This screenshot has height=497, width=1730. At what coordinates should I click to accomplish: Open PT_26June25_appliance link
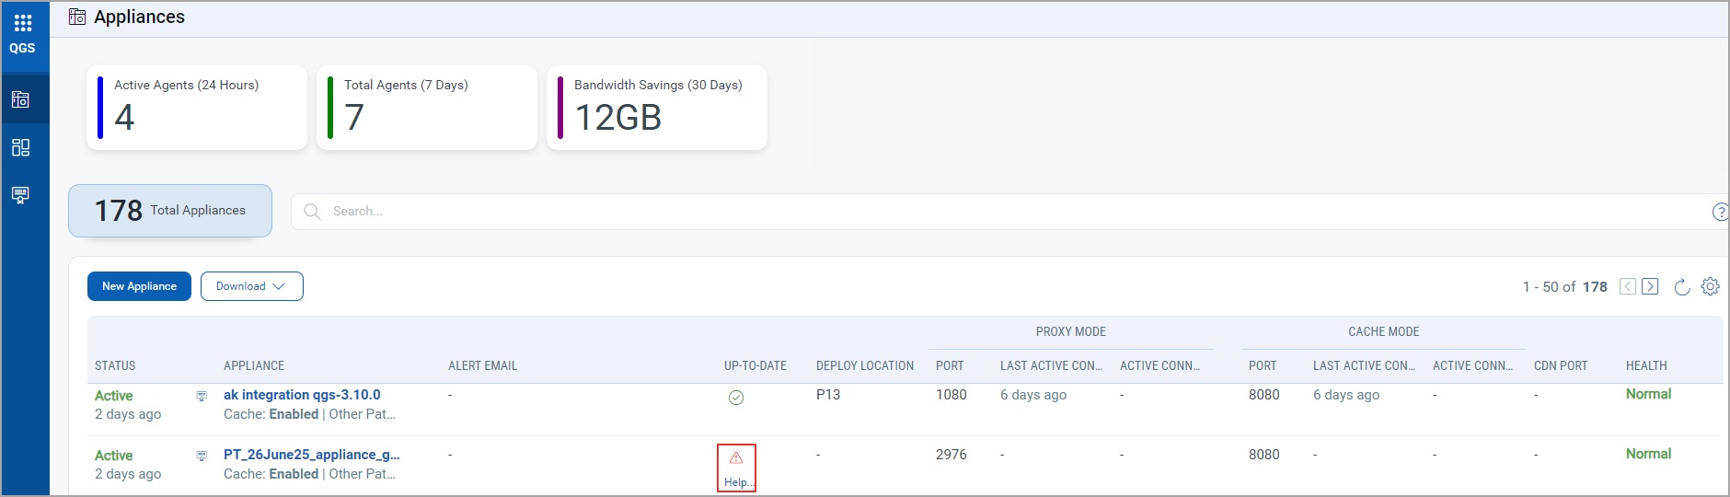pos(311,455)
